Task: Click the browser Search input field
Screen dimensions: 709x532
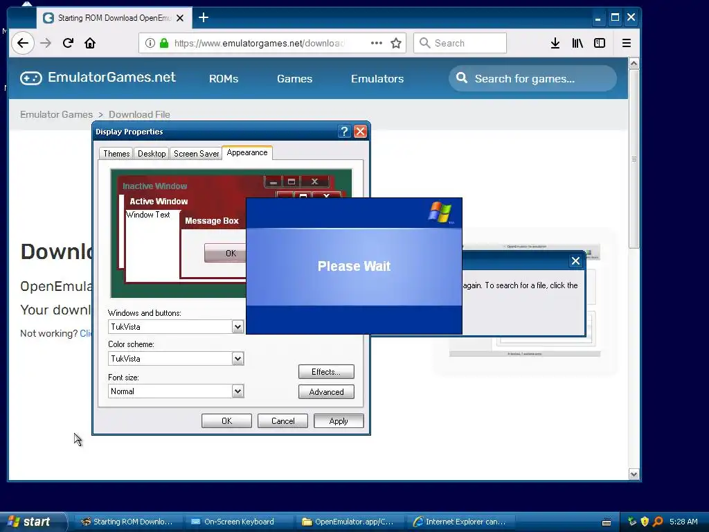Action: tap(460, 43)
